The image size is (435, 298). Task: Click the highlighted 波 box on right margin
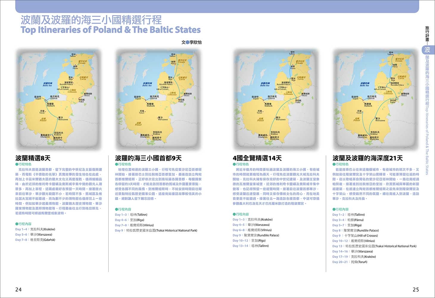coord(427,50)
